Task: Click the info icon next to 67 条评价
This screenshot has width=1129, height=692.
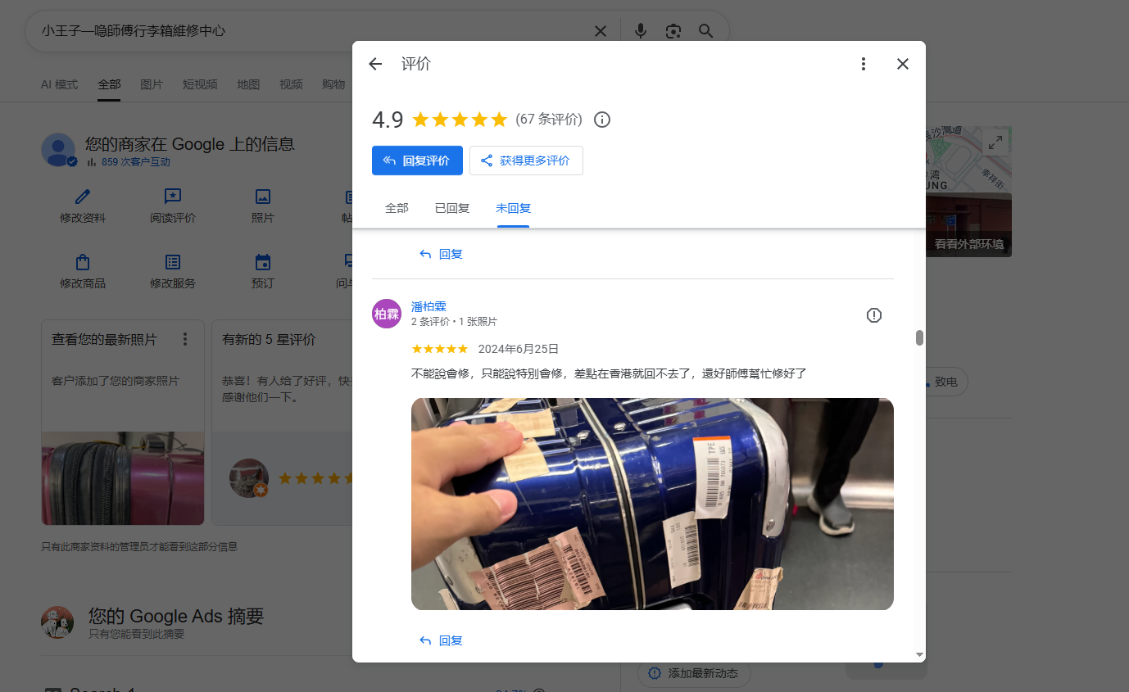Action: click(x=602, y=120)
